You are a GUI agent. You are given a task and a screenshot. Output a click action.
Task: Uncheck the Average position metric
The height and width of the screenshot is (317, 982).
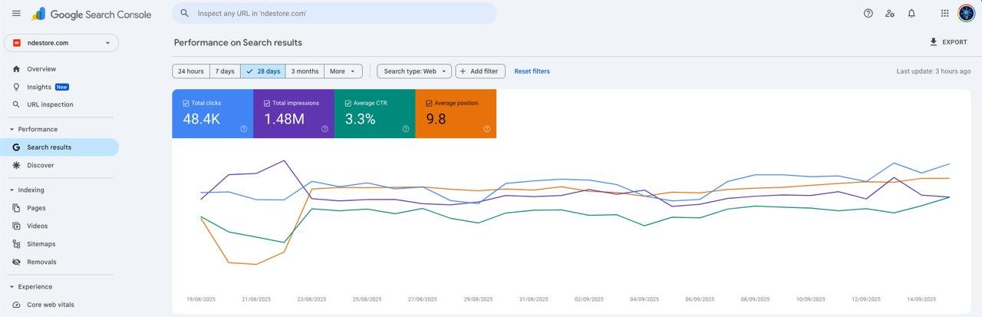pos(429,103)
